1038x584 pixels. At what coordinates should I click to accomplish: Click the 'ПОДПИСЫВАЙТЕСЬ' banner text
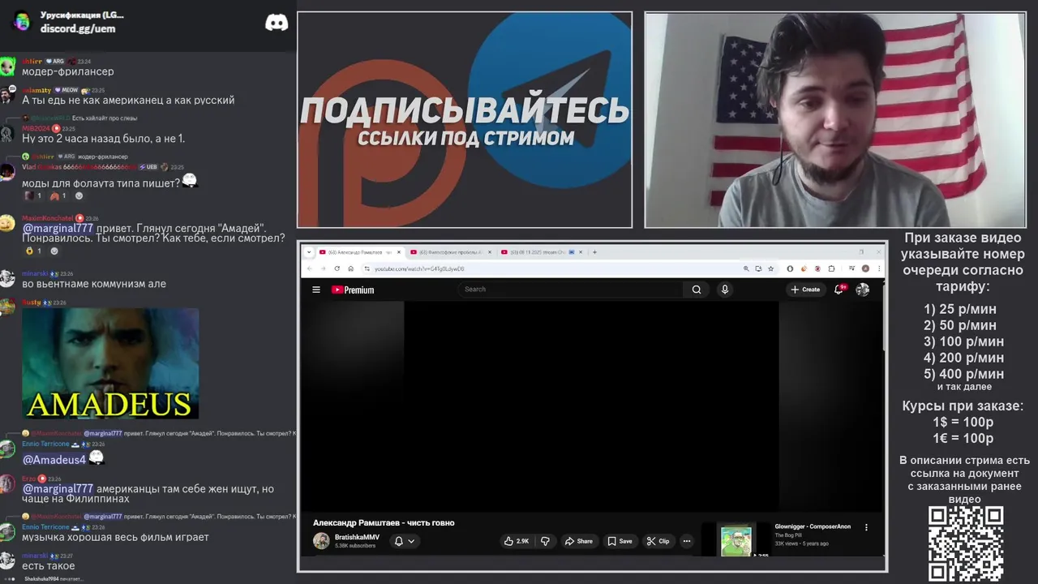coord(465,110)
